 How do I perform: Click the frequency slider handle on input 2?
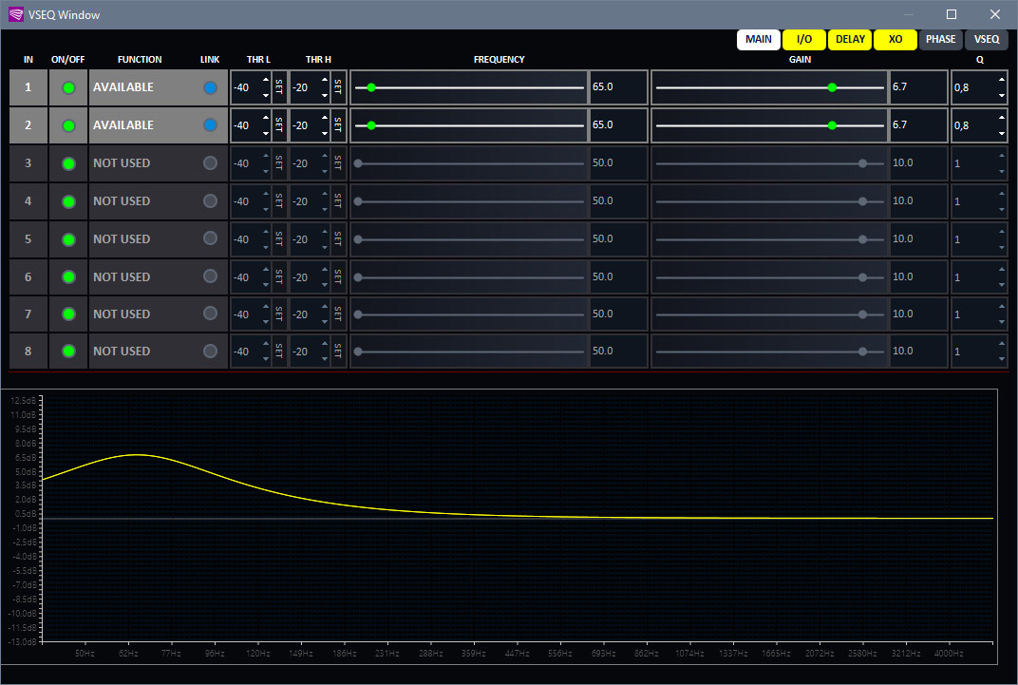click(x=371, y=125)
